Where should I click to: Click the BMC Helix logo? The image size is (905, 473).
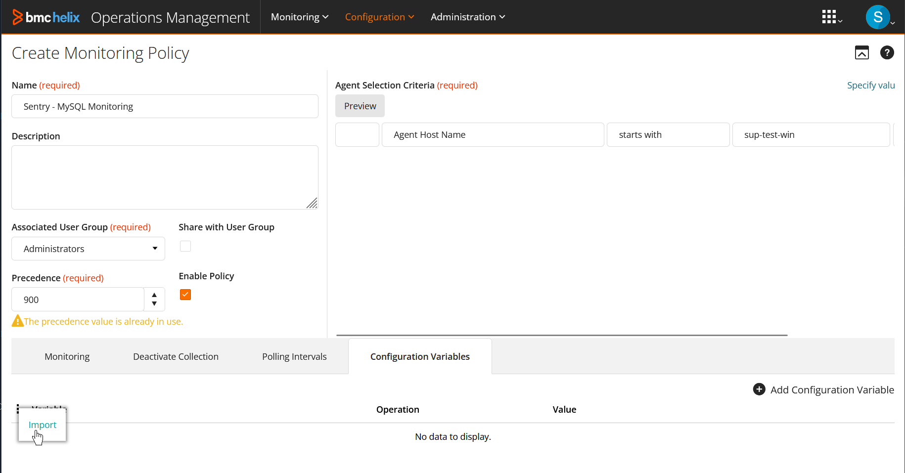point(46,17)
